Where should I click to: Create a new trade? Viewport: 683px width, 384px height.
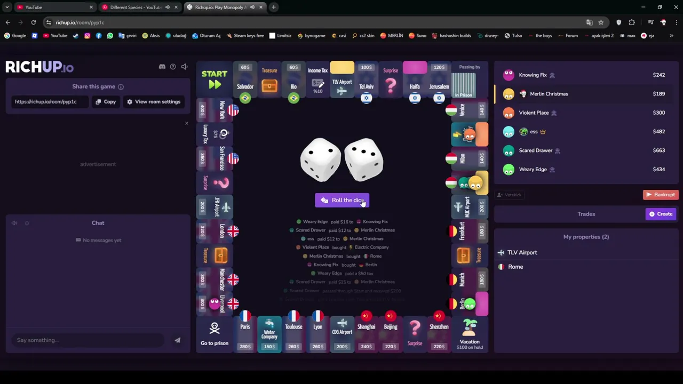click(661, 214)
